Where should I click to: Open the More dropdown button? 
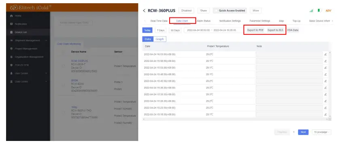point(256,10)
